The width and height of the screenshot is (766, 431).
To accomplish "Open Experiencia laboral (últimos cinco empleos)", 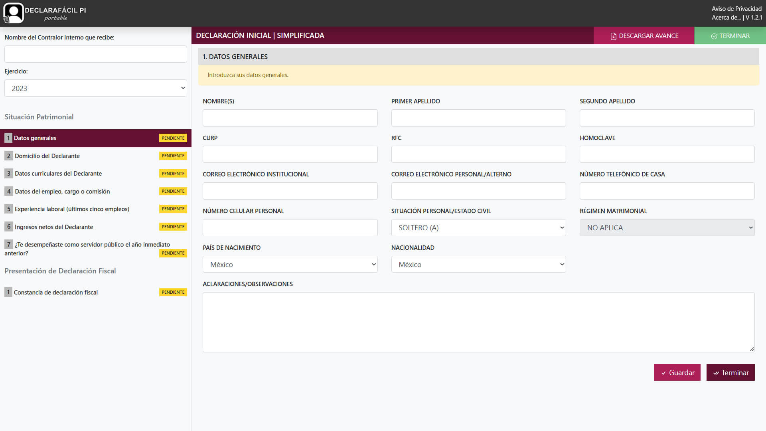I will point(96,209).
